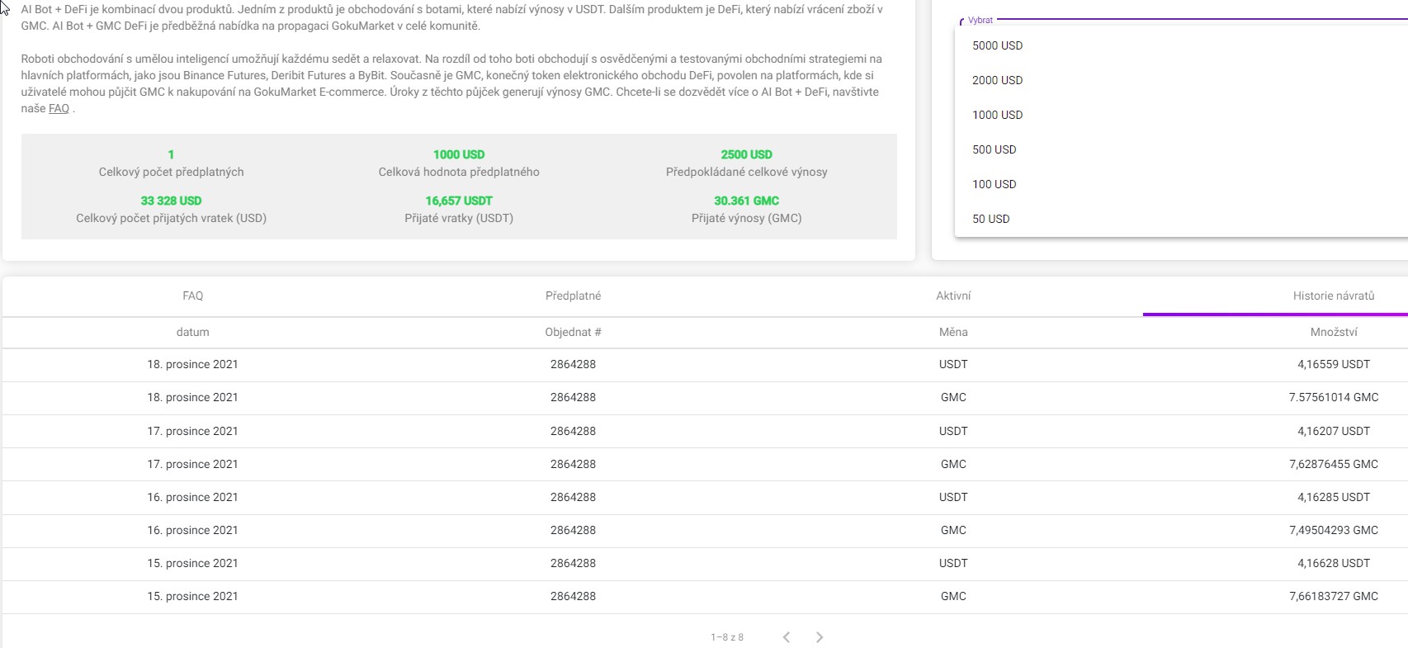Select 500 USD in the list
The image size is (1408, 648).
point(994,149)
